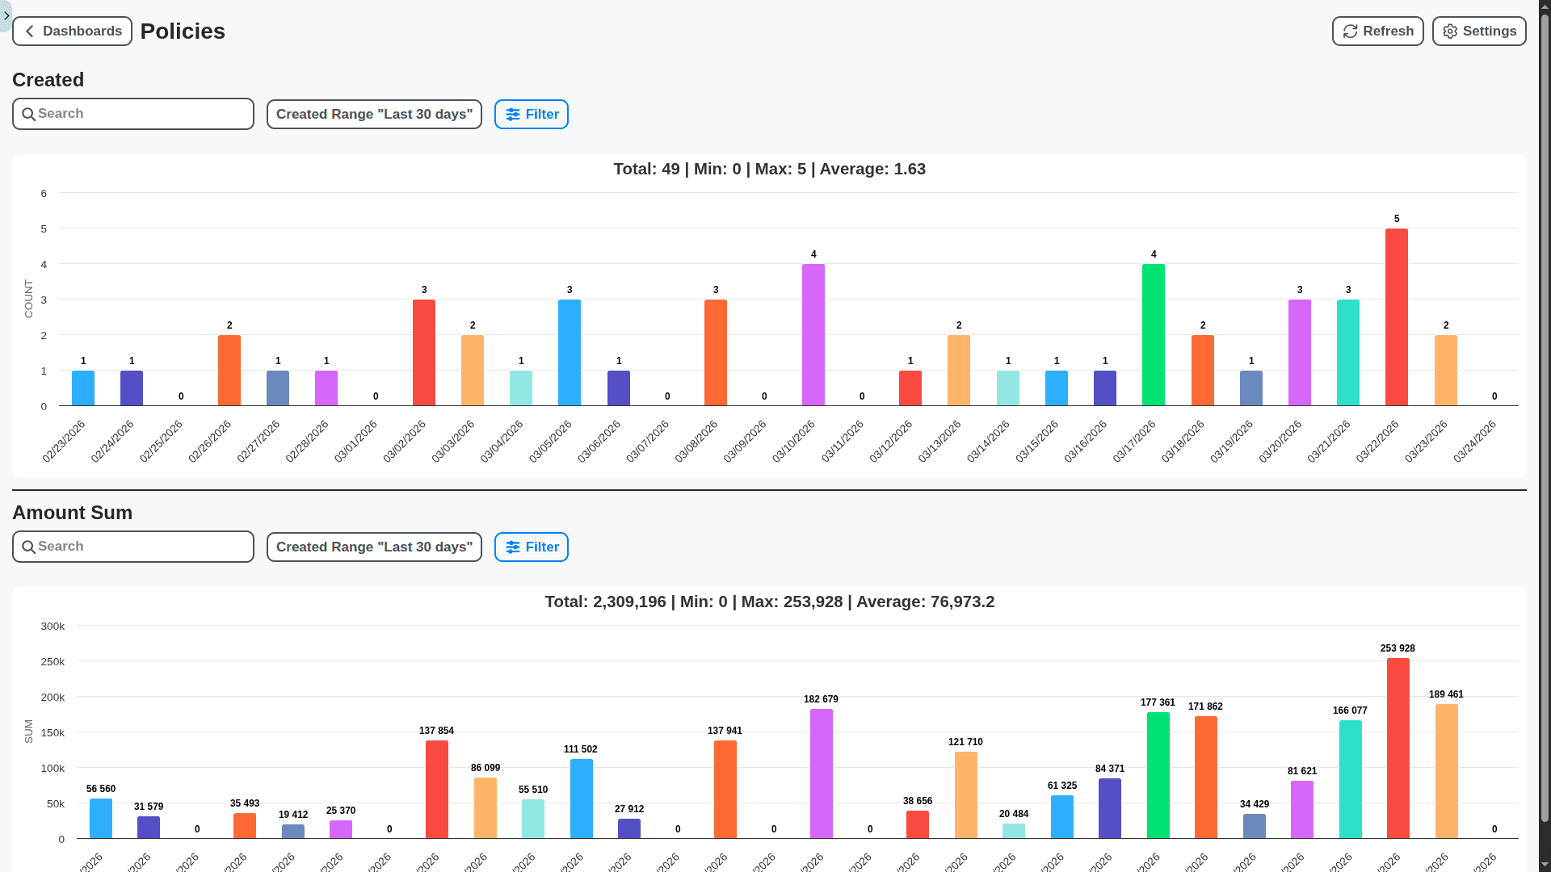The width and height of the screenshot is (1551, 872).
Task: Click inside the Amount Sum search field
Action: point(133,547)
